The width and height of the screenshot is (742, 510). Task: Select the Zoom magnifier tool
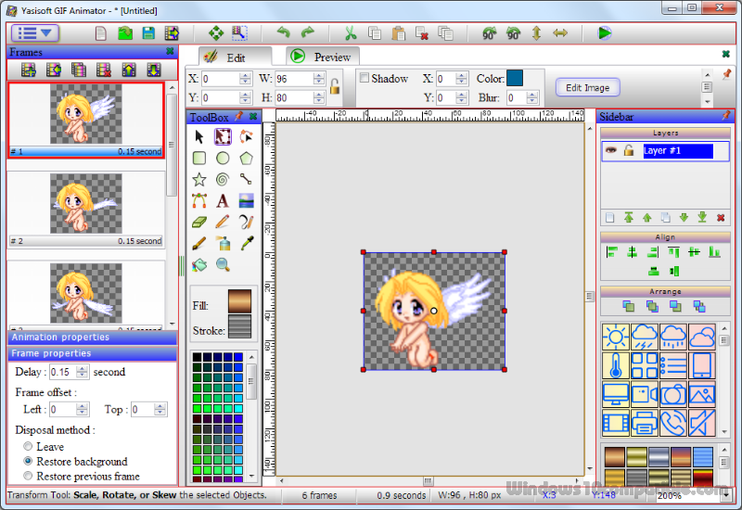pyautogui.click(x=223, y=264)
